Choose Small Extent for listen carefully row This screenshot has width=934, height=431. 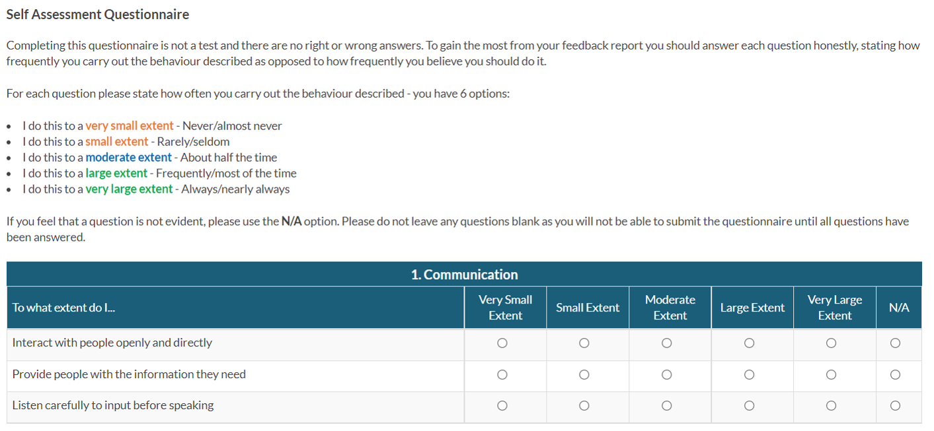pos(584,406)
